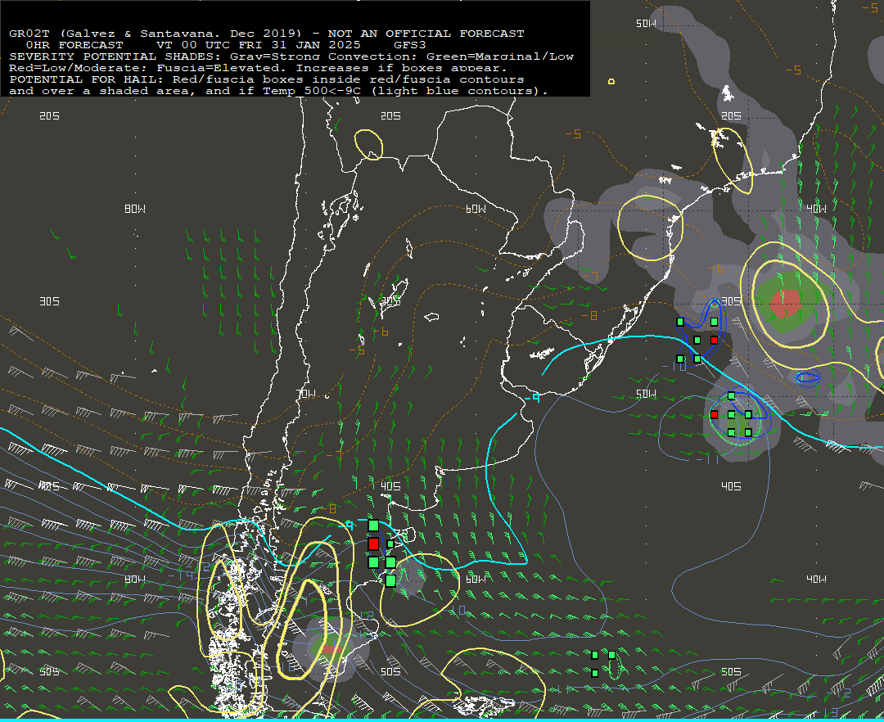The height and width of the screenshot is (722, 884).
Task: Click the cyan "-9" label off the Uruguay coast
Action: pos(532,399)
